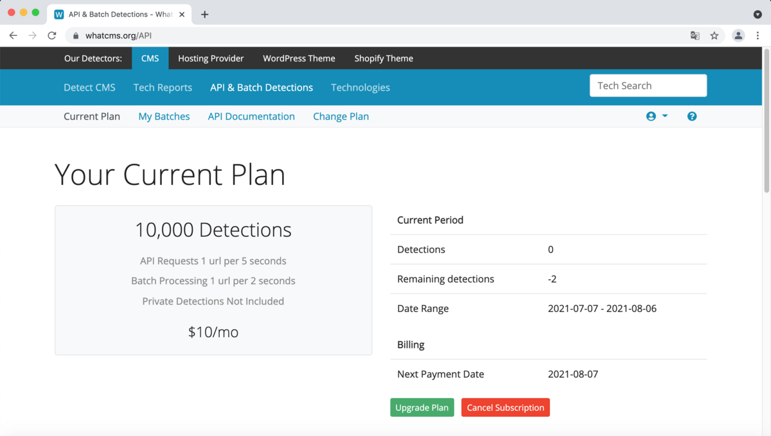771x436 pixels.
Task: Open the user account dropdown menu
Action: [657, 116]
